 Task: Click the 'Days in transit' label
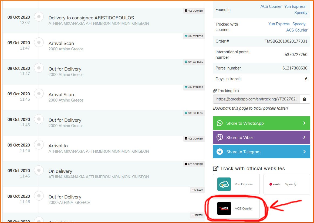click(x=228, y=79)
